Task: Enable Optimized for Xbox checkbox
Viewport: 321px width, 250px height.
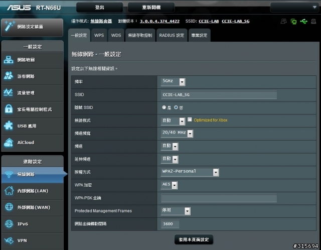Action: coord(190,119)
